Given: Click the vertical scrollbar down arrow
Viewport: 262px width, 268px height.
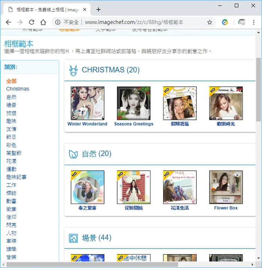Looking at the screenshot, I should point(258,258).
